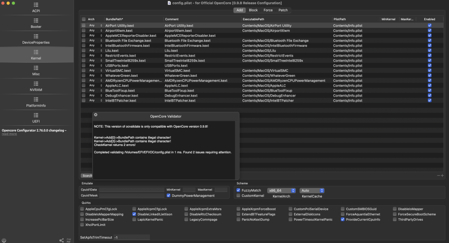The width and height of the screenshot is (449, 243).
Task: Toggle the DummyPowerManagement checkbox
Action: [168, 195]
